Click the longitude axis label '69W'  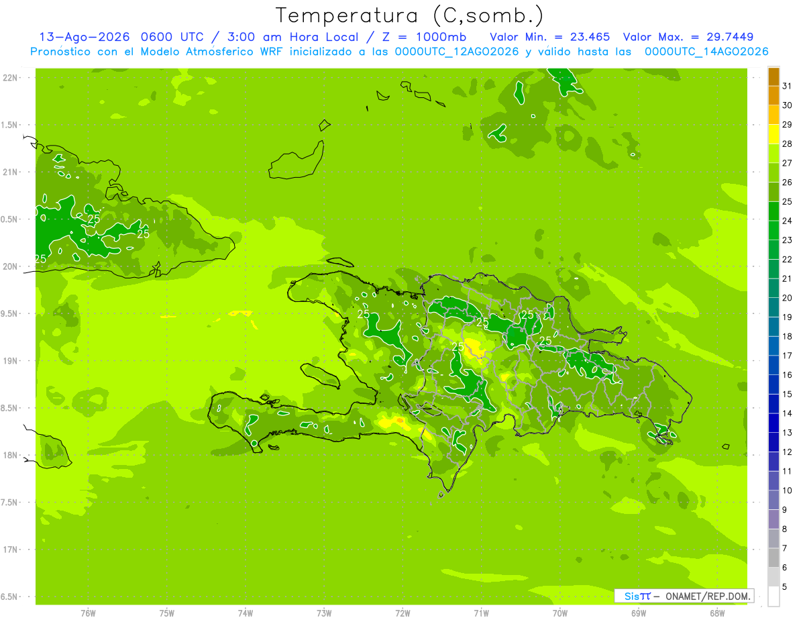639,613
